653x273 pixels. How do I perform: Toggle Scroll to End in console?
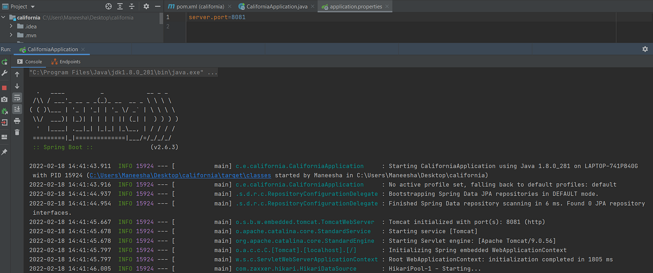click(17, 109)
